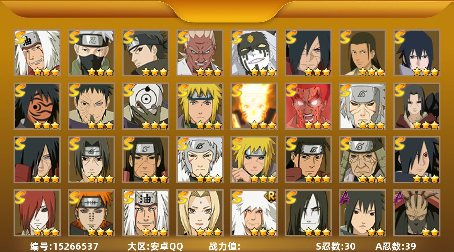Click the S忍数:30 counter label
This screenshot has width=454, height=252.
click(336, 246)
